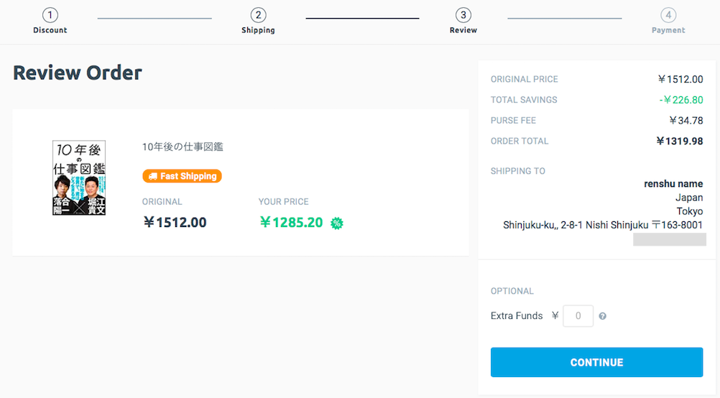Go back to the Discount step label
The height and width of the screenshot is (398, 720).
coord(50,30)
